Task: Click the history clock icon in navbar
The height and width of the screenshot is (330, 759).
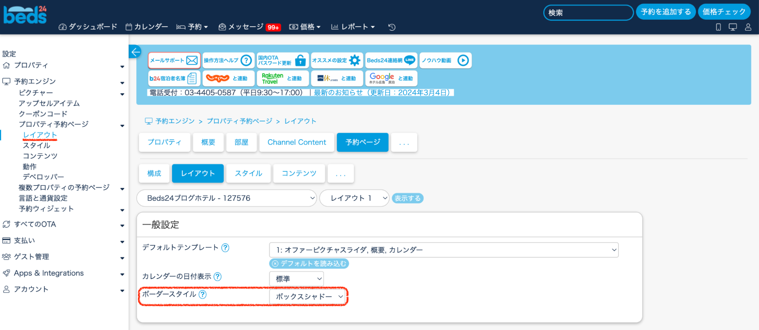Action: click(x=392, y=27)
